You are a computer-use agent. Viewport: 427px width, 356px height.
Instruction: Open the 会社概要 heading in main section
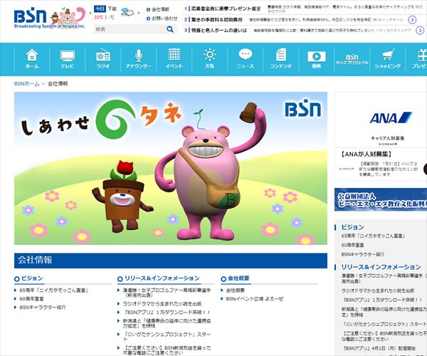tap(238, 278)
